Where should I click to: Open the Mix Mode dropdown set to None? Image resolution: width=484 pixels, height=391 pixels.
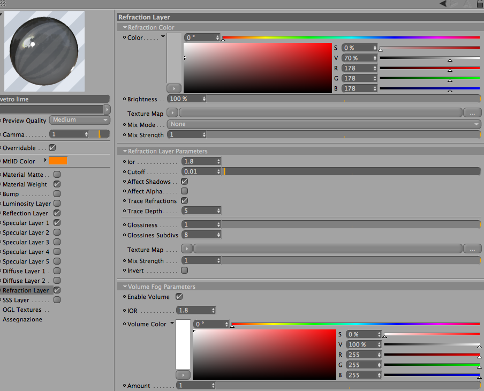click(x=324, y=124)
